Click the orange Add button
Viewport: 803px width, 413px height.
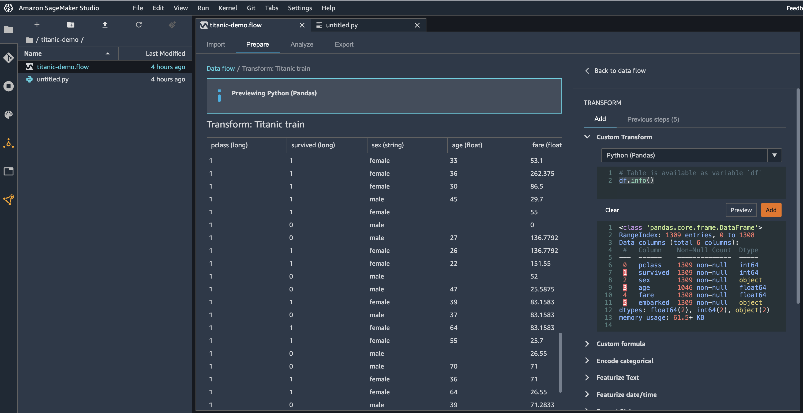pos(771,210)
